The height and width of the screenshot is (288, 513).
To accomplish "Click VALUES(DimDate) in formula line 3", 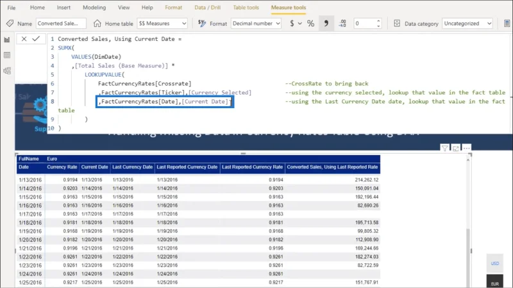I will click(96, 57).
